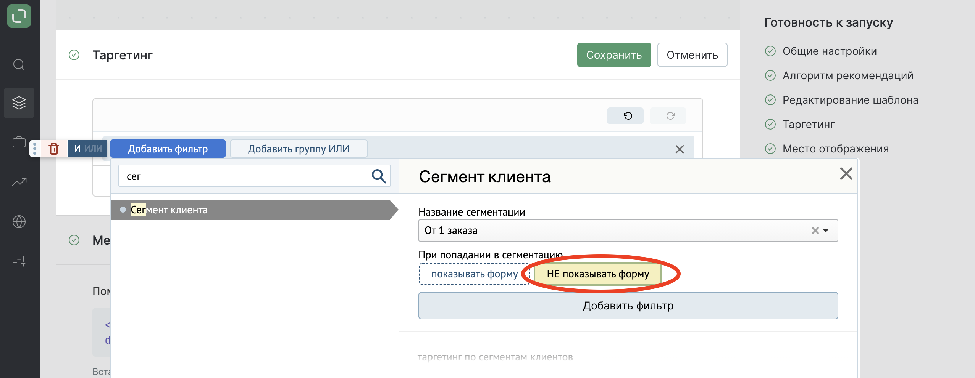The image size is (975, 378).
Task: Go to Алгоритм рекомендаций step
Action: coord(847,75)
